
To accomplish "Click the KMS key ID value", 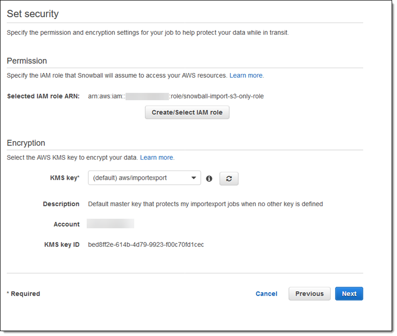I will point(146,244).
